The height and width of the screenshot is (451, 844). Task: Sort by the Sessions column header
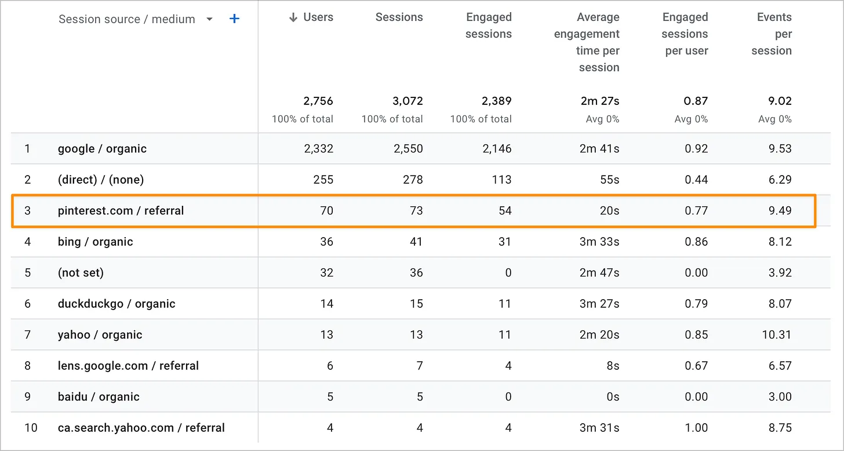(399, 17)
